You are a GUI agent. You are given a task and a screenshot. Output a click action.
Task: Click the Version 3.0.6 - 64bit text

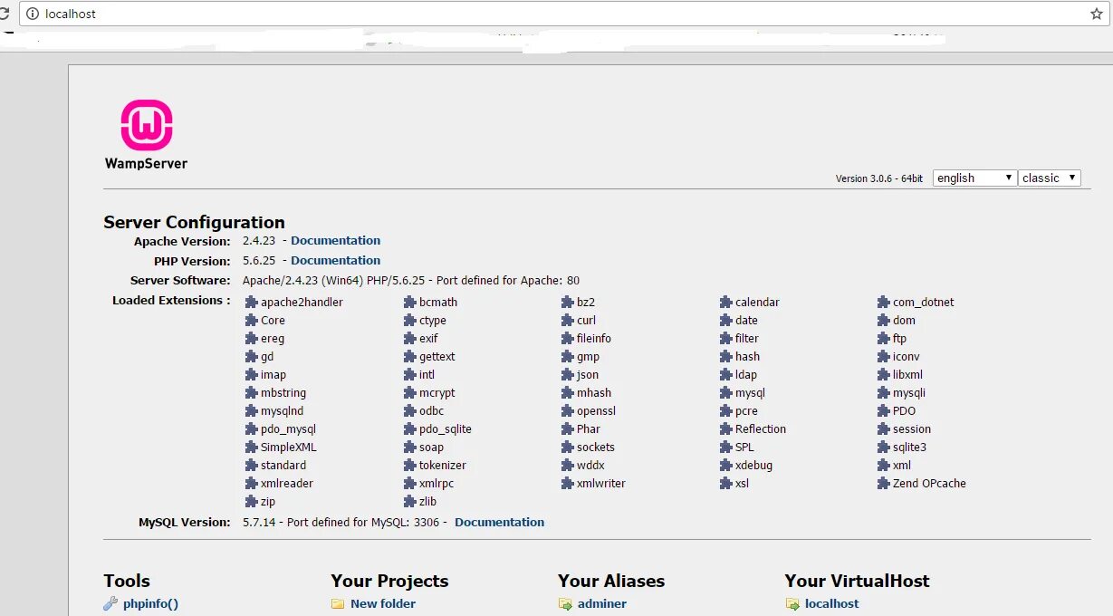click(879, 178)
